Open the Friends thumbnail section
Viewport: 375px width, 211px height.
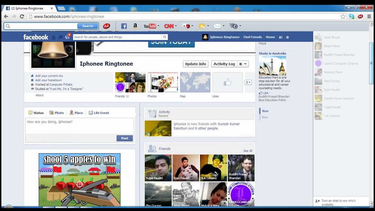130,82
